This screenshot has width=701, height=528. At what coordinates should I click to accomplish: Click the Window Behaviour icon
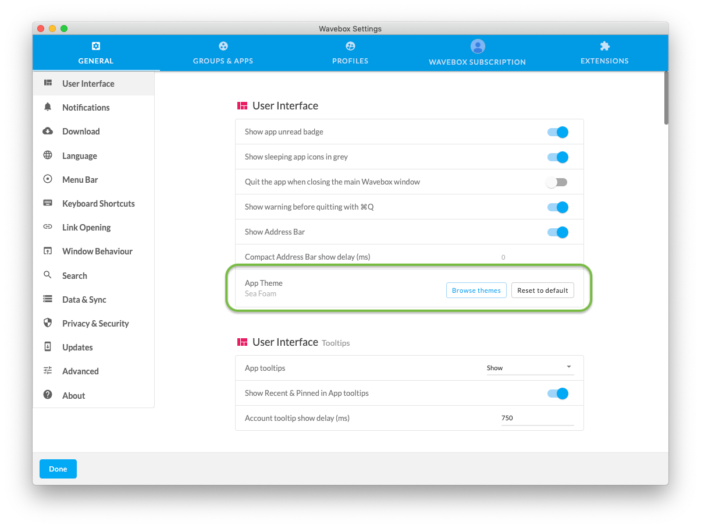(x=48, y=251)
